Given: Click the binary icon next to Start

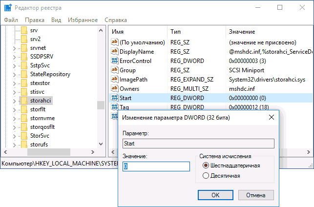Looking at the screenshot, I should 115,98.
